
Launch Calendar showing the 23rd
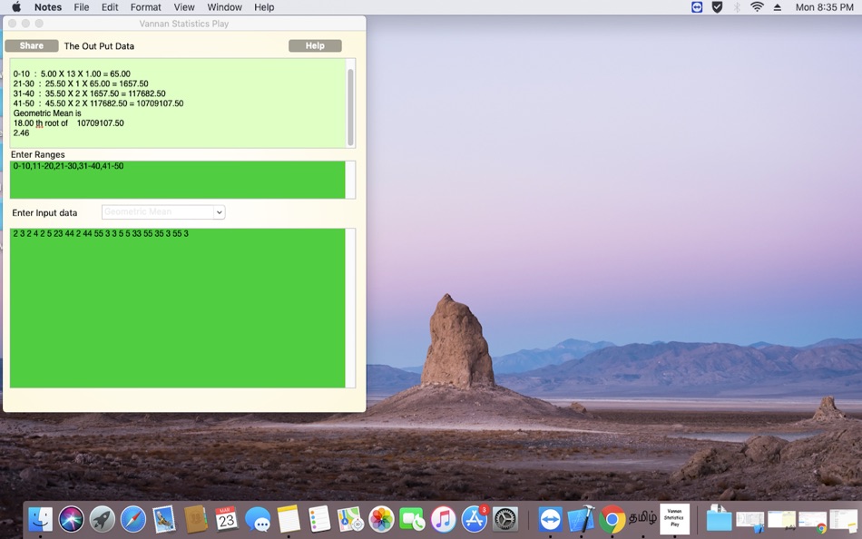click(228, 519)
